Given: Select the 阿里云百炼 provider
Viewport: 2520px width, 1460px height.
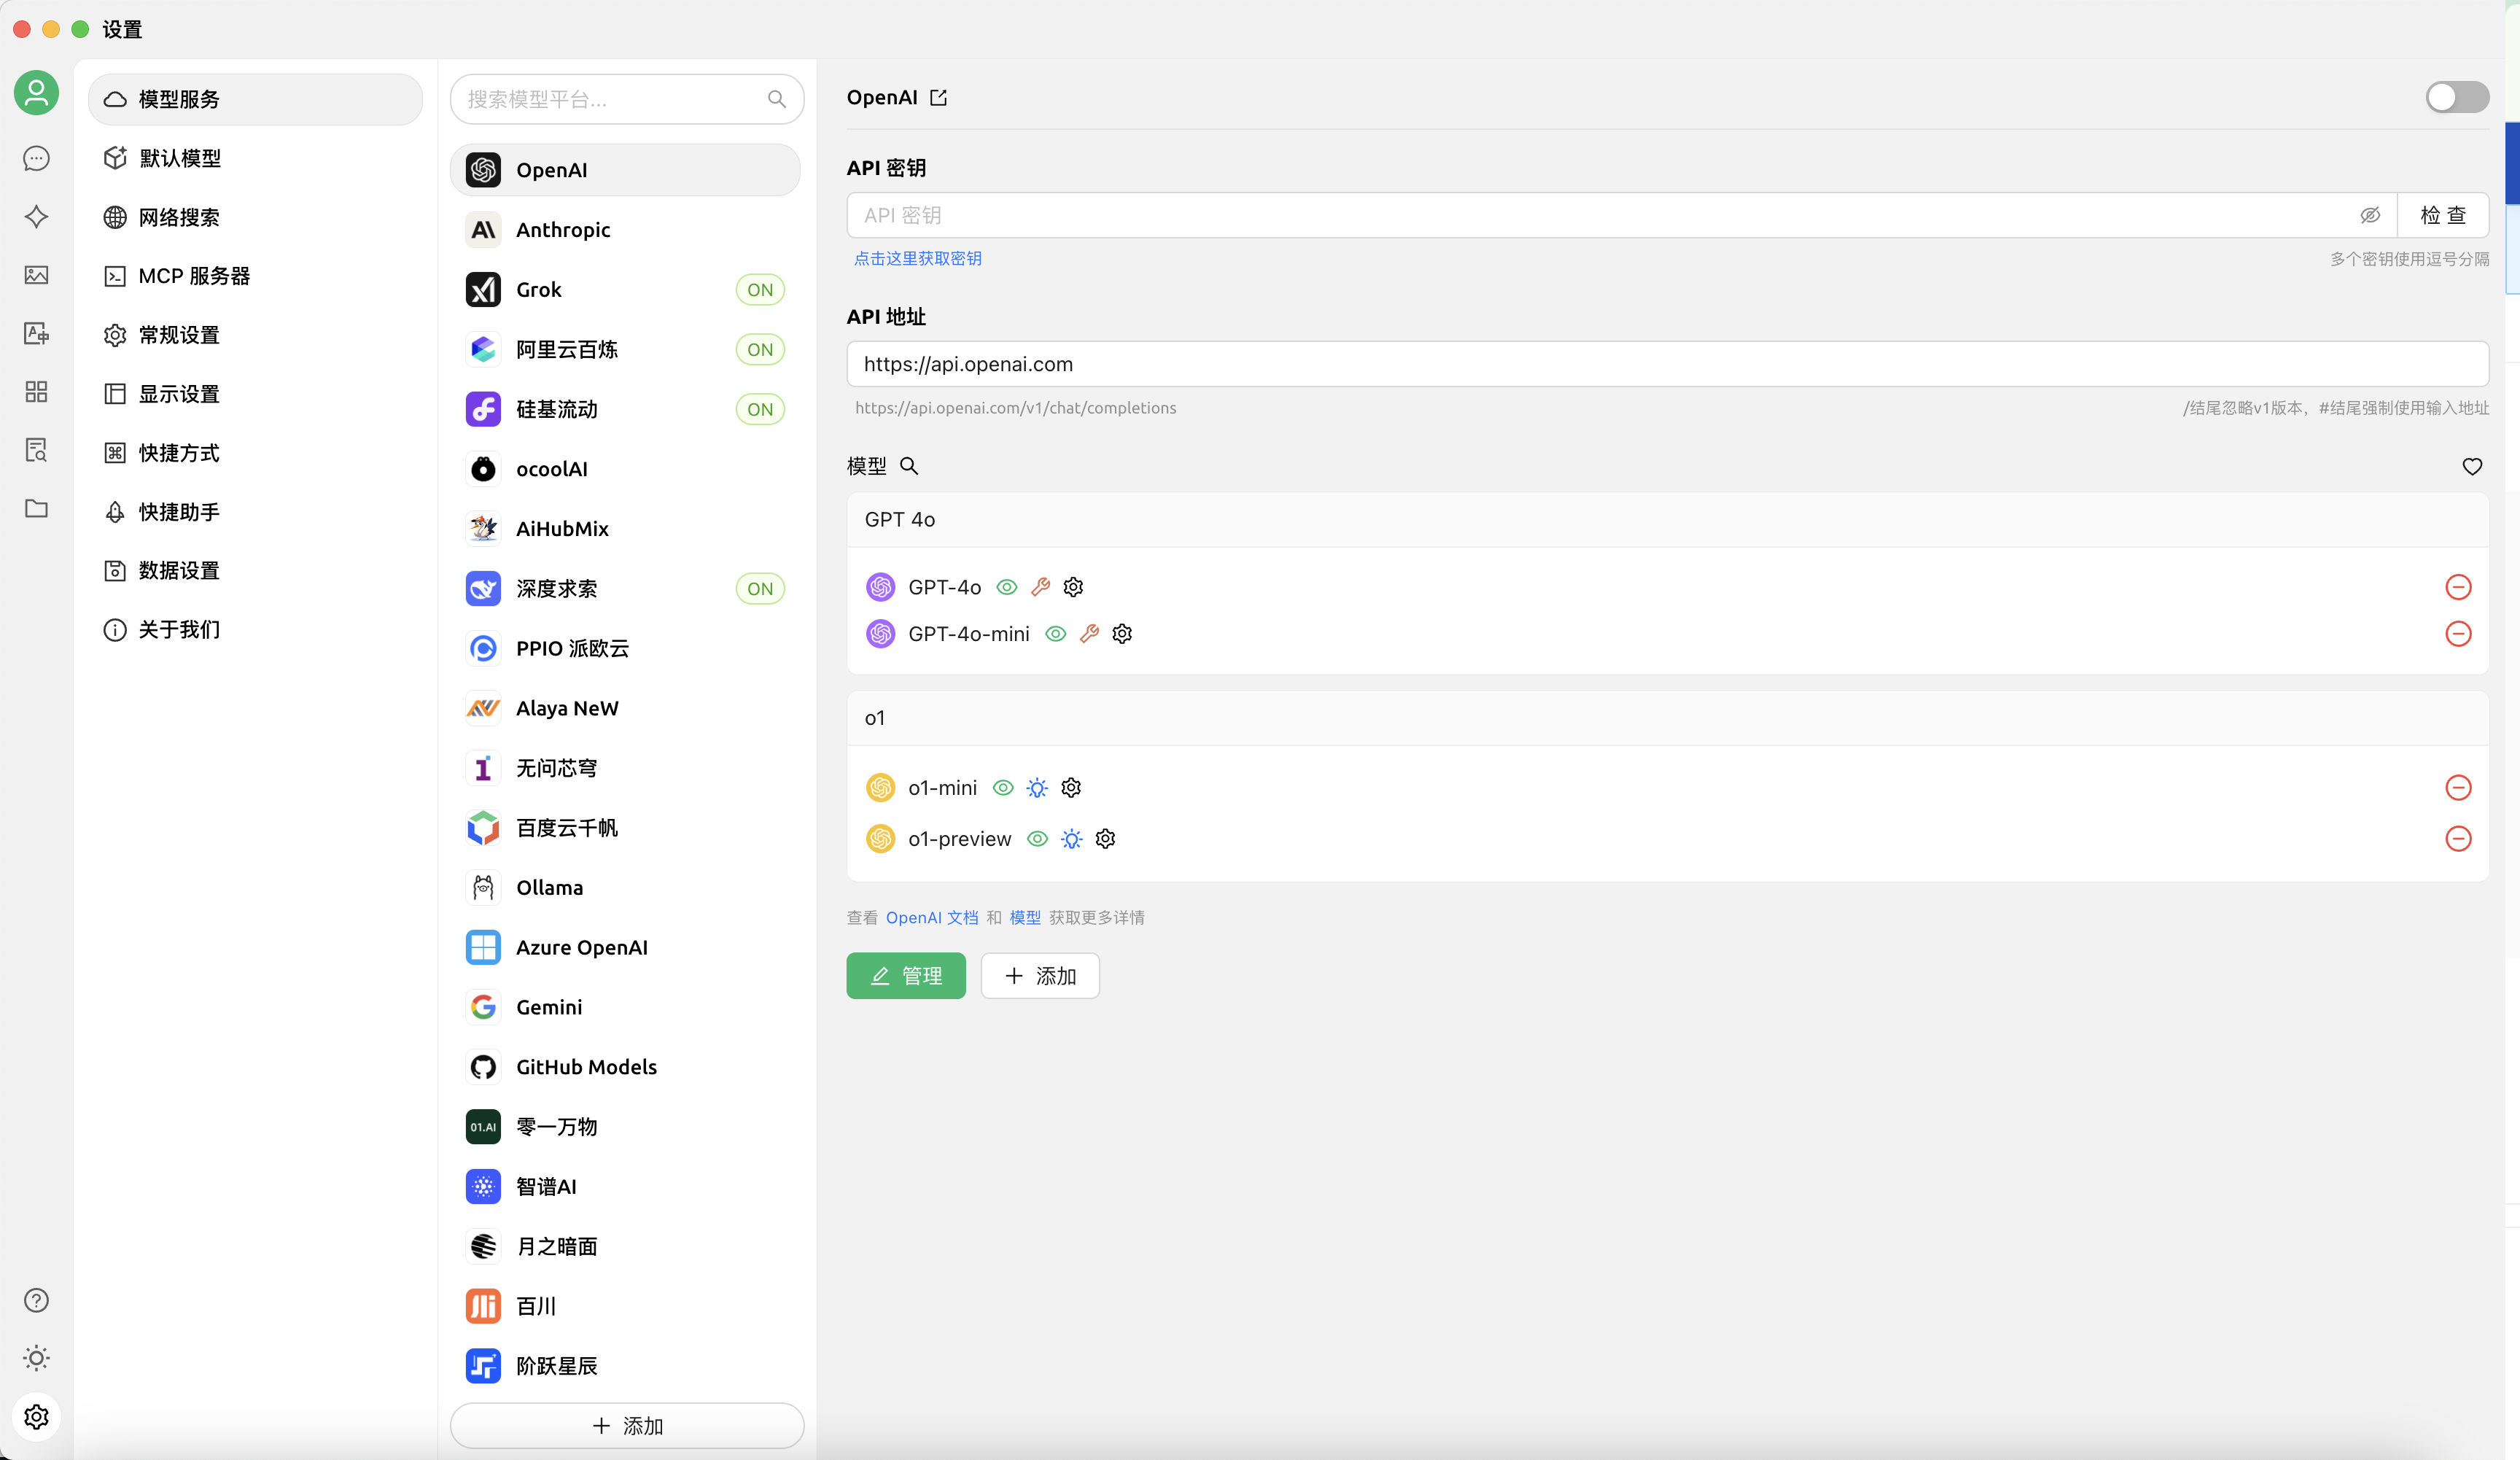Looking at the screenshot, I should [625, 350].
